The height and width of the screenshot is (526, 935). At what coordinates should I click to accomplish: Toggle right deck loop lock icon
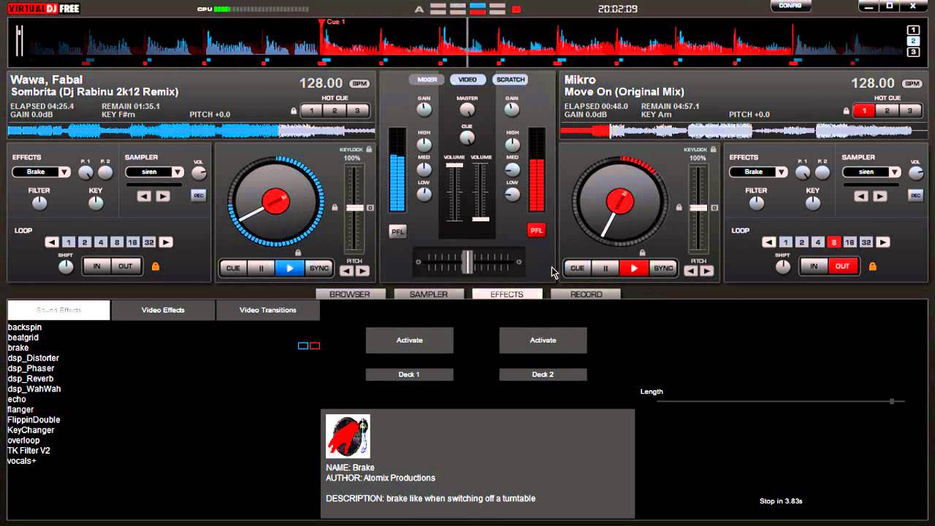(x=872, y=267)
